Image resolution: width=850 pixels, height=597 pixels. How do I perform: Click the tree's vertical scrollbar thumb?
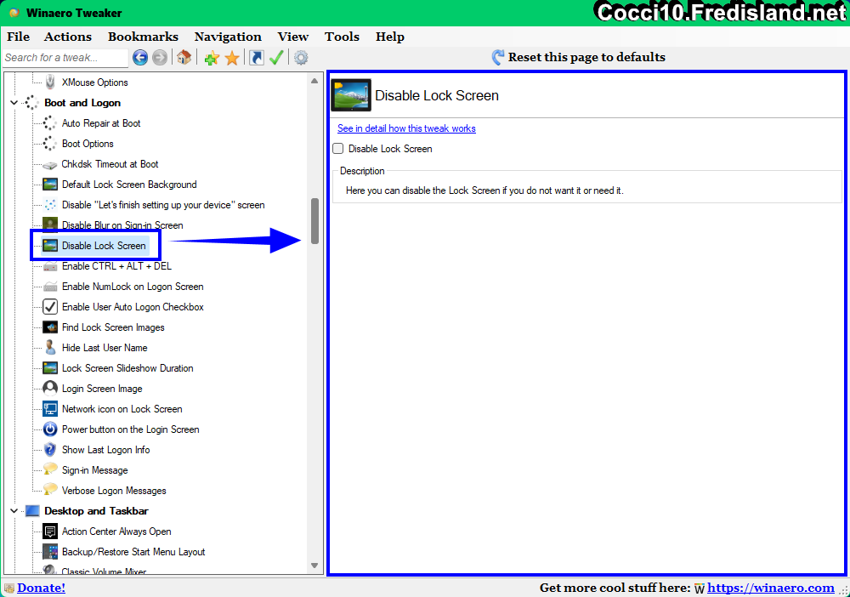(x=314, y=221)
